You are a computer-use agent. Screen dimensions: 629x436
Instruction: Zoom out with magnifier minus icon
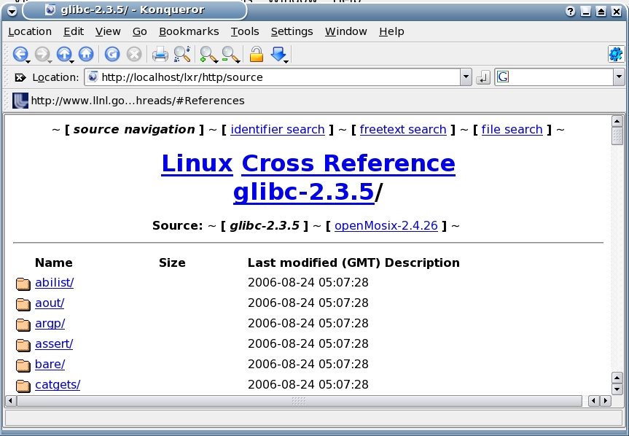(x=230, y=54)
